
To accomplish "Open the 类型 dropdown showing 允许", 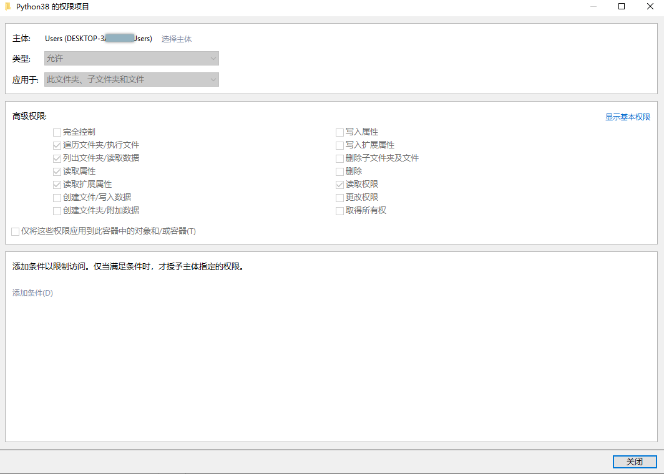I will pos(132,59).
